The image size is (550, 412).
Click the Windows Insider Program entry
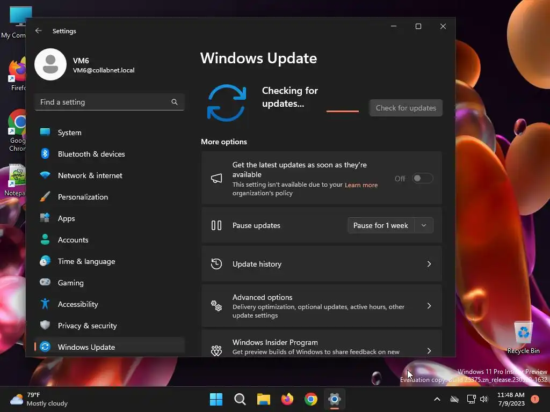pyautogui.click(x=321, y=344)
